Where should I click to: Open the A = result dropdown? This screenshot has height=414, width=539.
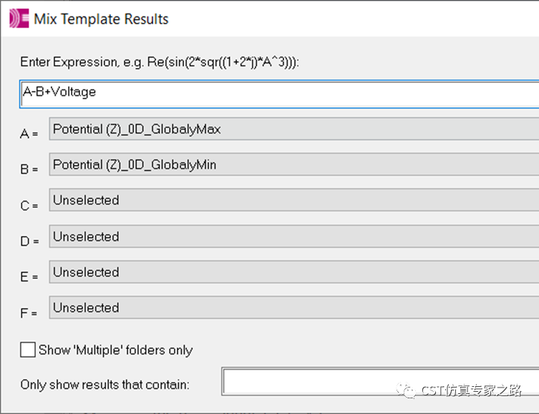(x=294, y=129)
